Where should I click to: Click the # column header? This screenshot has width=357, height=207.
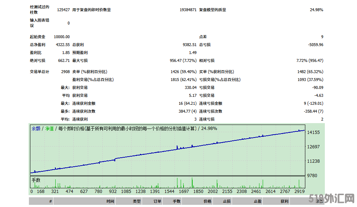coord(51,202)
